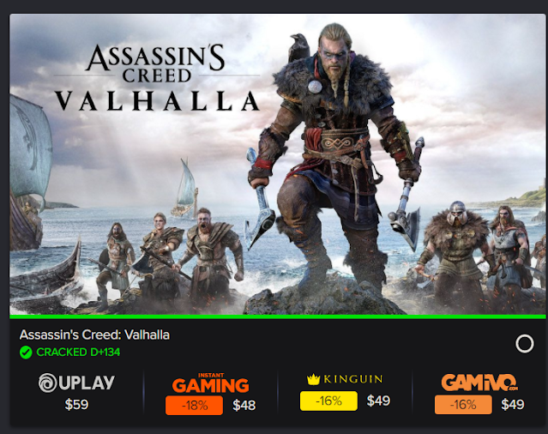Click the green status bar under cover
Image resolution: width=548 pixels, height=434 pixels.
pos(278,316)
